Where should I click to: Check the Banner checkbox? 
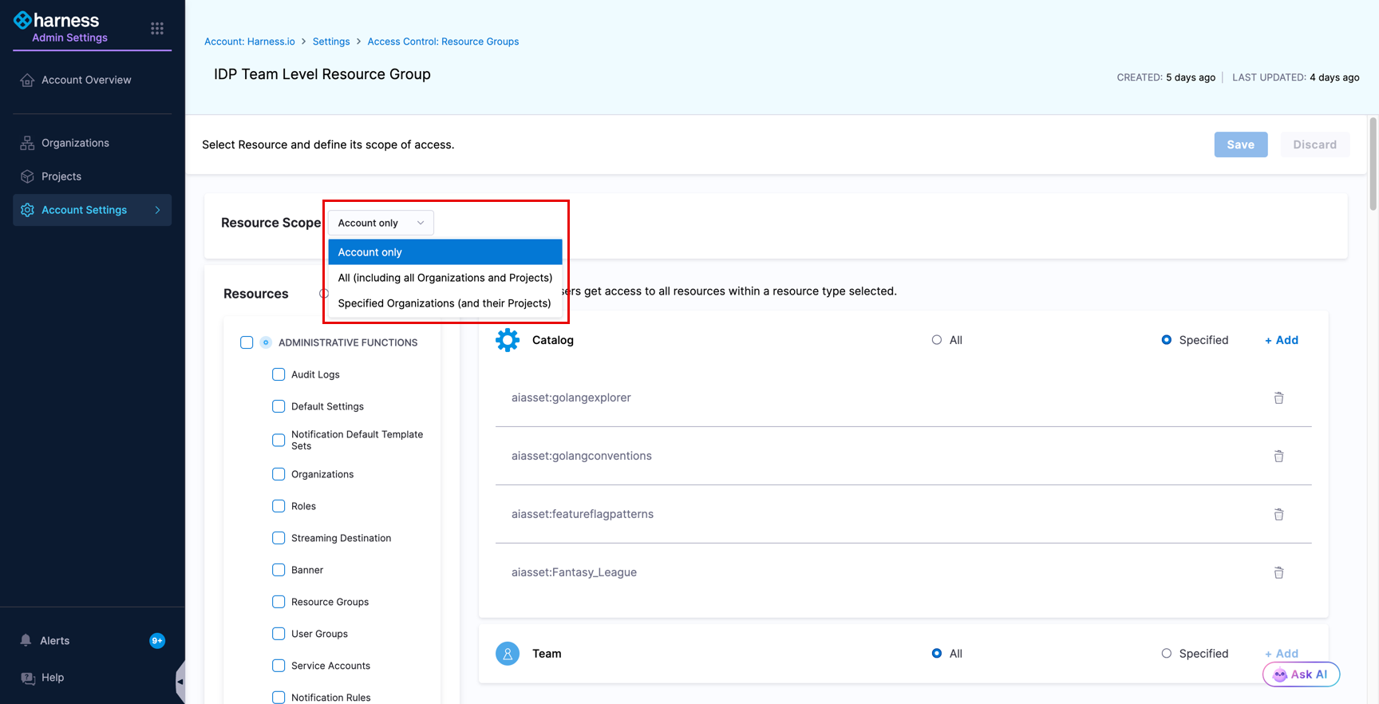coord(279,570)
